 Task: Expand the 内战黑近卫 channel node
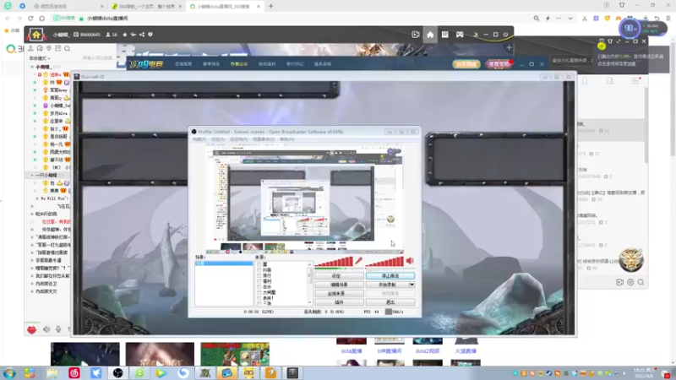32,284
